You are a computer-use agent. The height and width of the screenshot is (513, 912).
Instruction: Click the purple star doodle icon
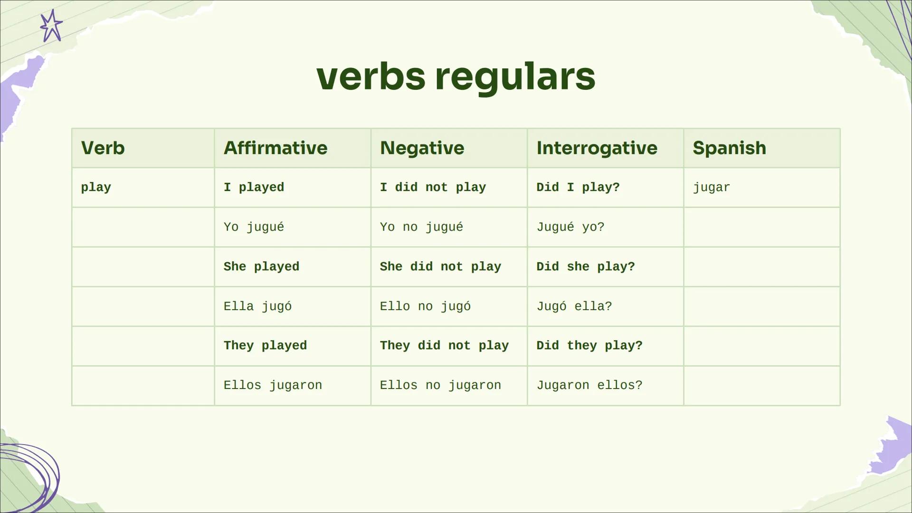(x=51, y=27)
